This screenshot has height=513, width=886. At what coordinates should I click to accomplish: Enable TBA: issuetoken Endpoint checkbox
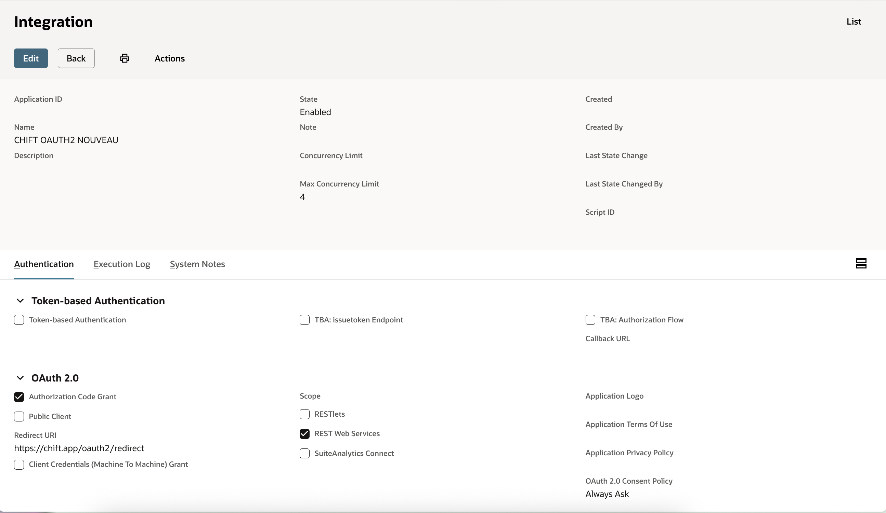tap(304, 320)
